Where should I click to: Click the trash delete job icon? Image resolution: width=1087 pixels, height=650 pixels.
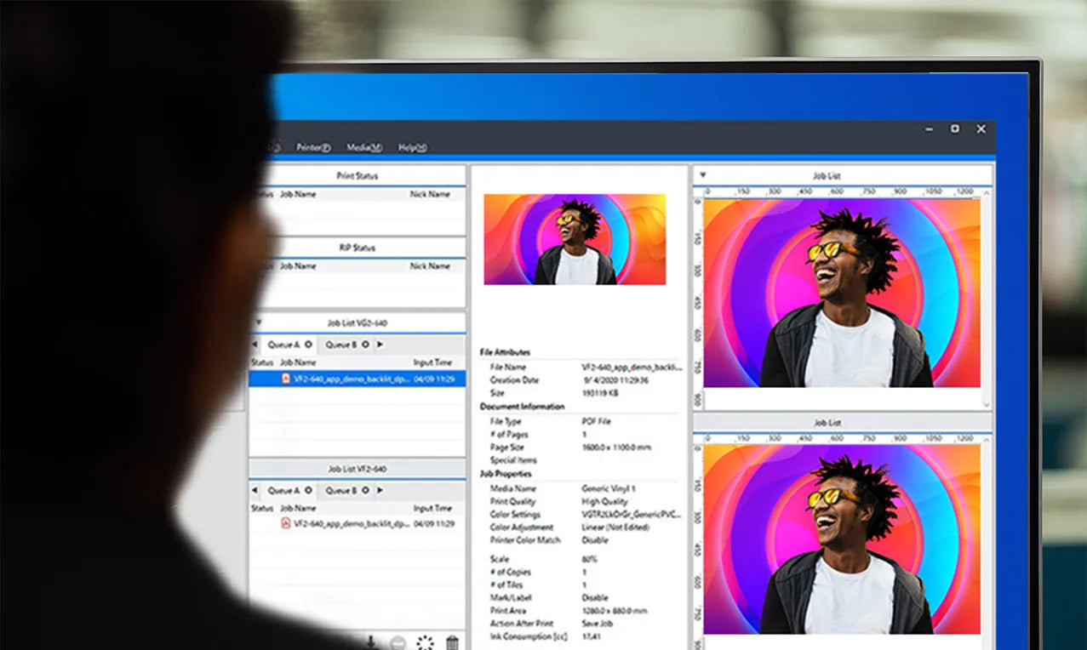(452, 642)
